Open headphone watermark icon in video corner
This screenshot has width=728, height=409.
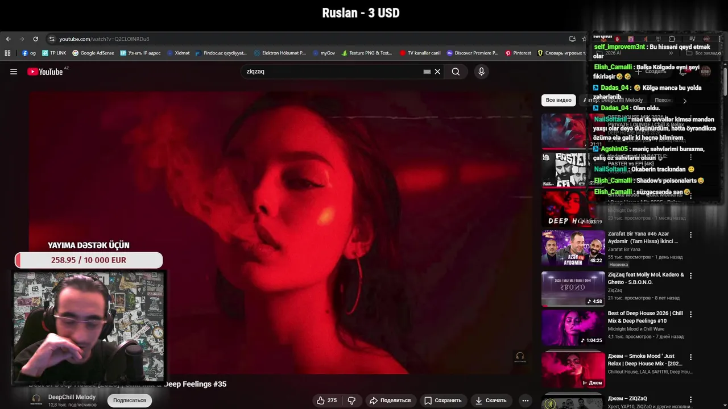pyautogui.click(x=520, y=357)
